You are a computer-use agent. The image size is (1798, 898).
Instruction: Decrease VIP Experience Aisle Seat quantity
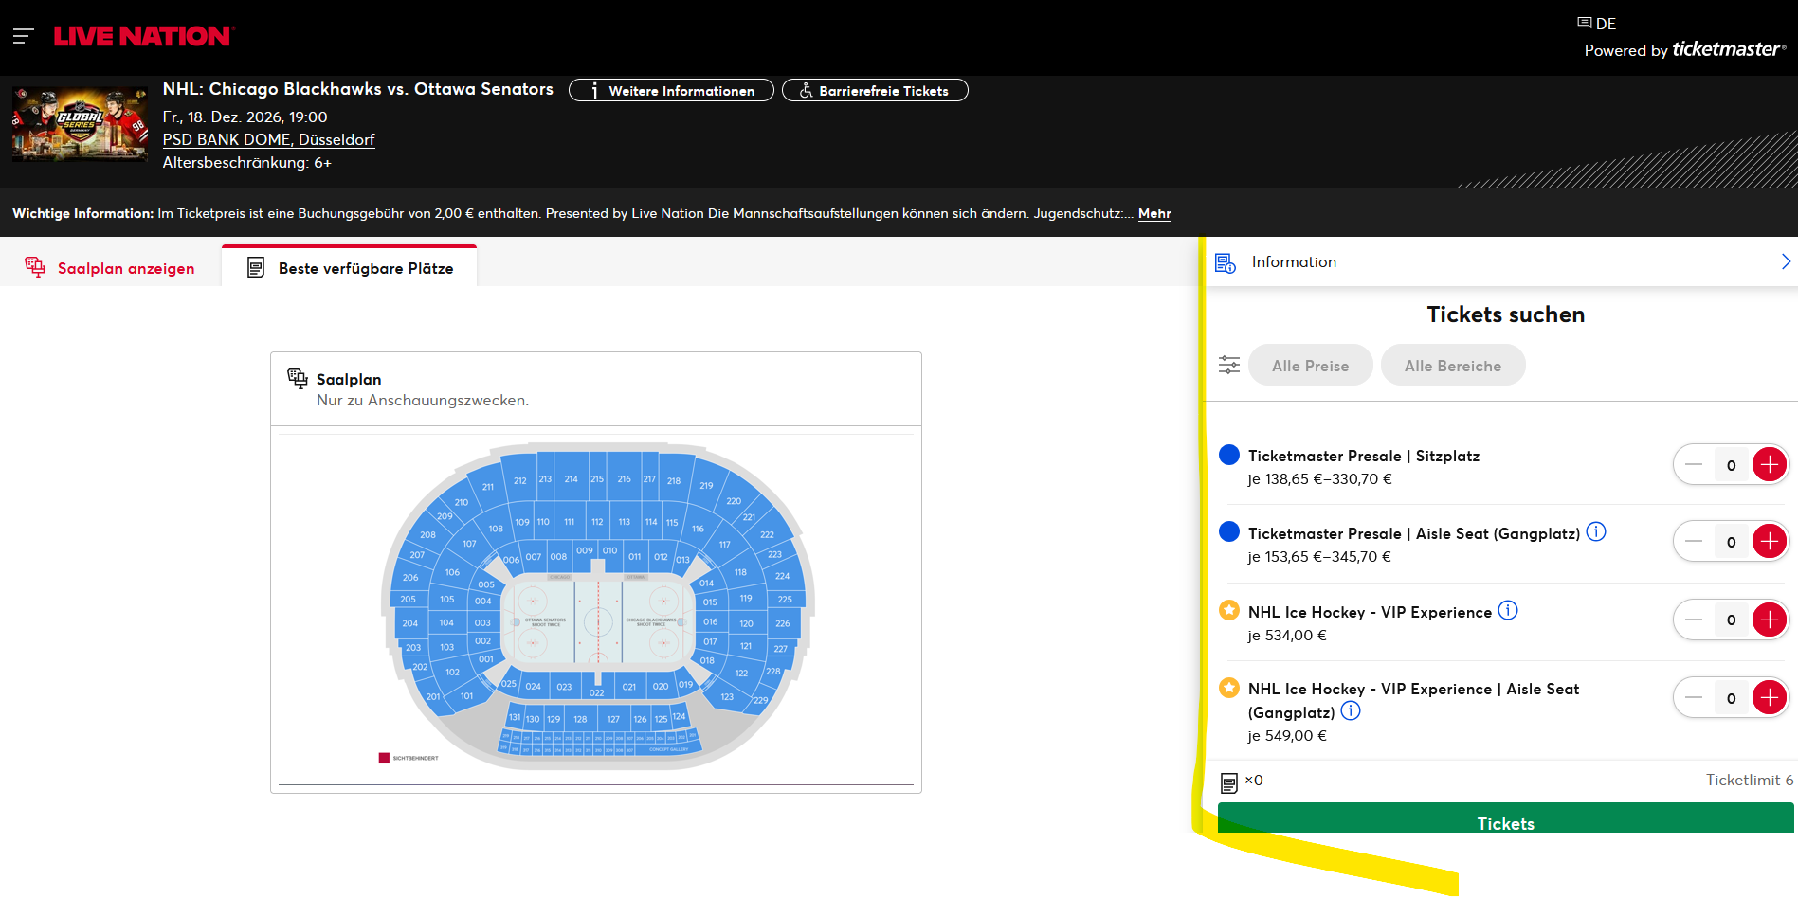tap(1694, 698)
